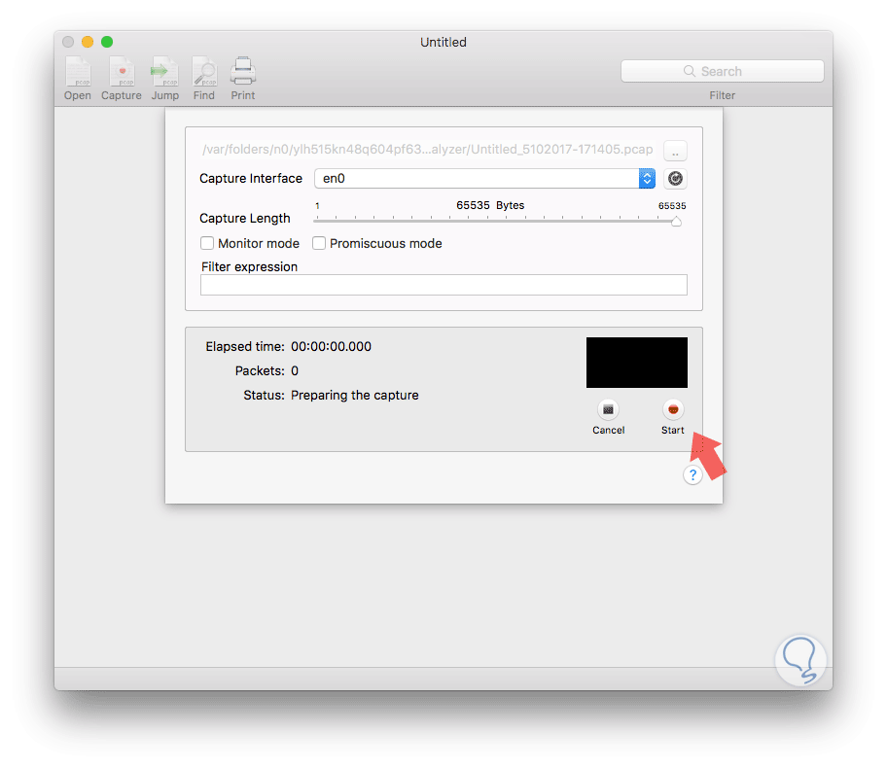The width and height of the screenshot is (887, 768).
Task: Click the Capture Length slider handle
Action: (675, 221)
